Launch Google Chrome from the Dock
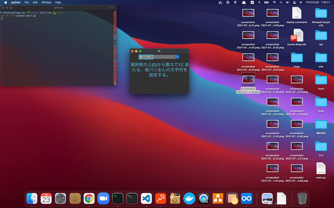Viewport: 334px width, 208px height. click(x=89, y=198)
